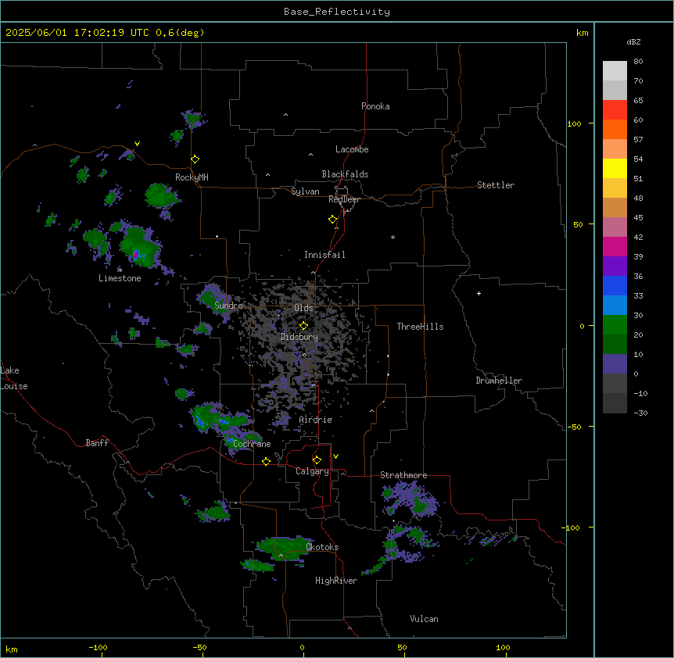Screen dimensions: 674x658
Task: Click the dBZ legend heading
Action: click(x=633, y=41)
